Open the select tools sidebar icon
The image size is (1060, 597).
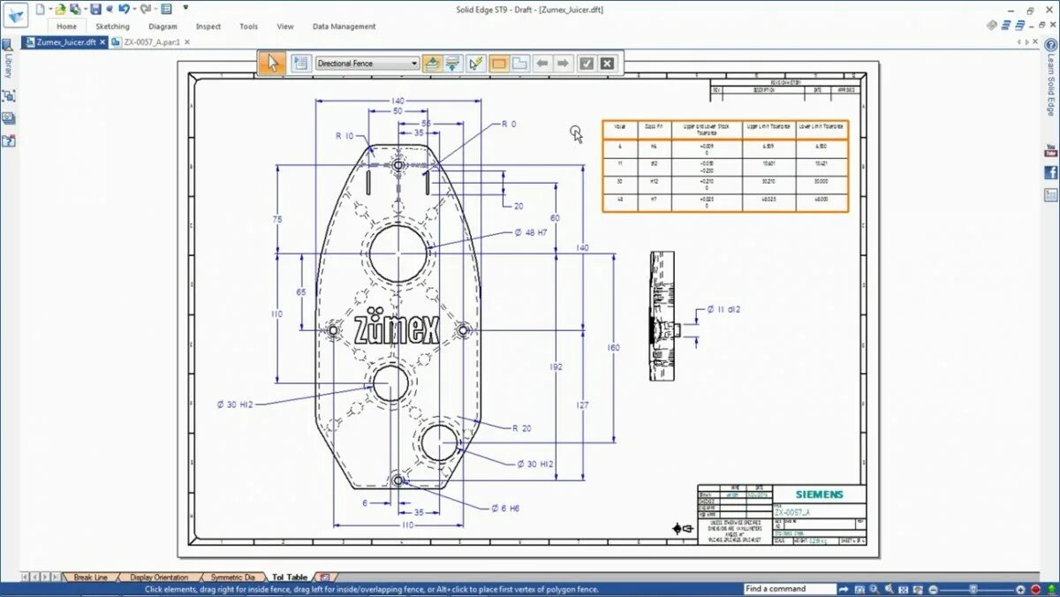click(x=8, y=96)
